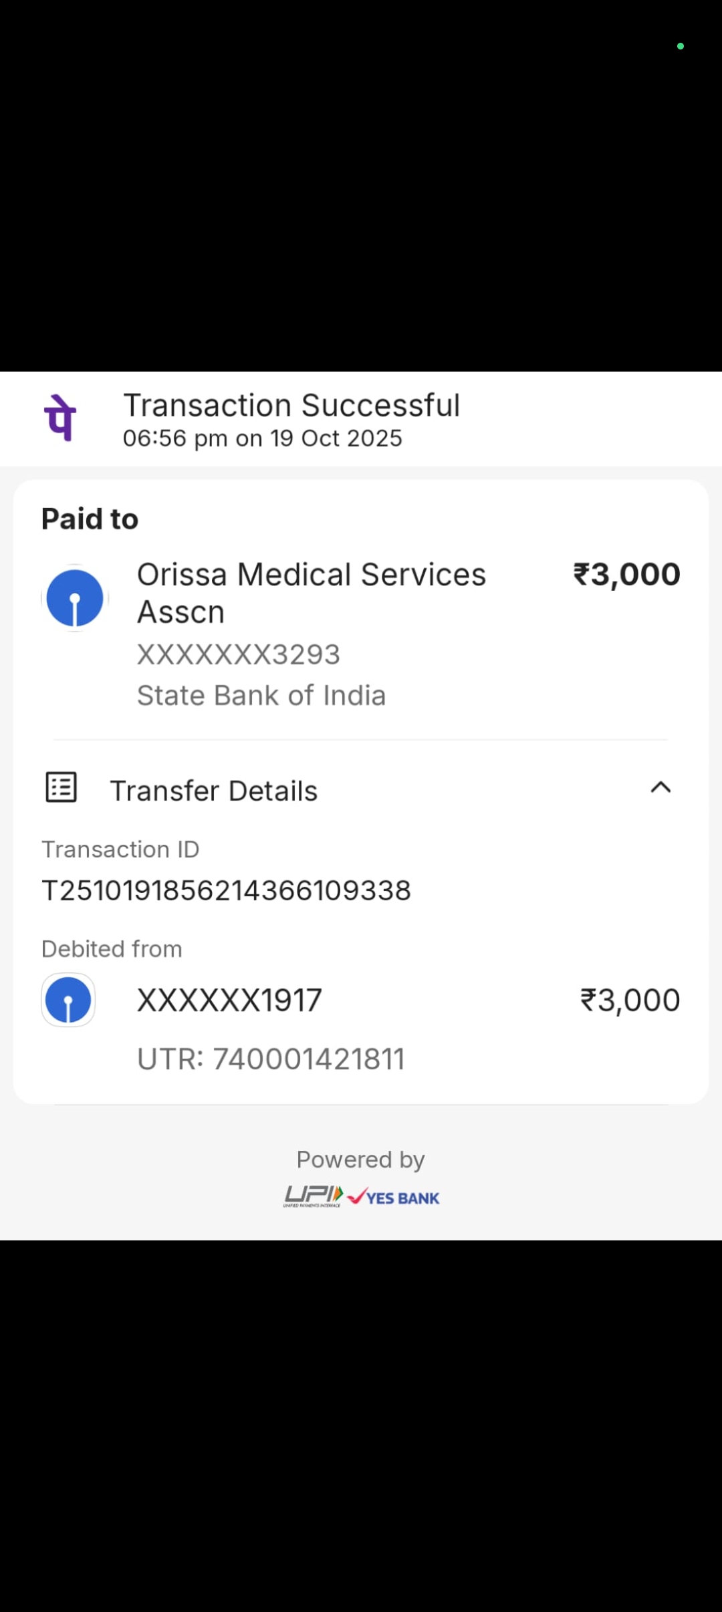Tap the SBI logo next to XXXXXX1917
This screenshot has height=1612, width=722.
coord(68,1000)
